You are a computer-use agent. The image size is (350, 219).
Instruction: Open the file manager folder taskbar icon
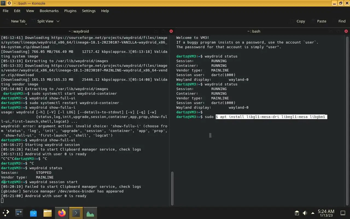tap(48, 213)
